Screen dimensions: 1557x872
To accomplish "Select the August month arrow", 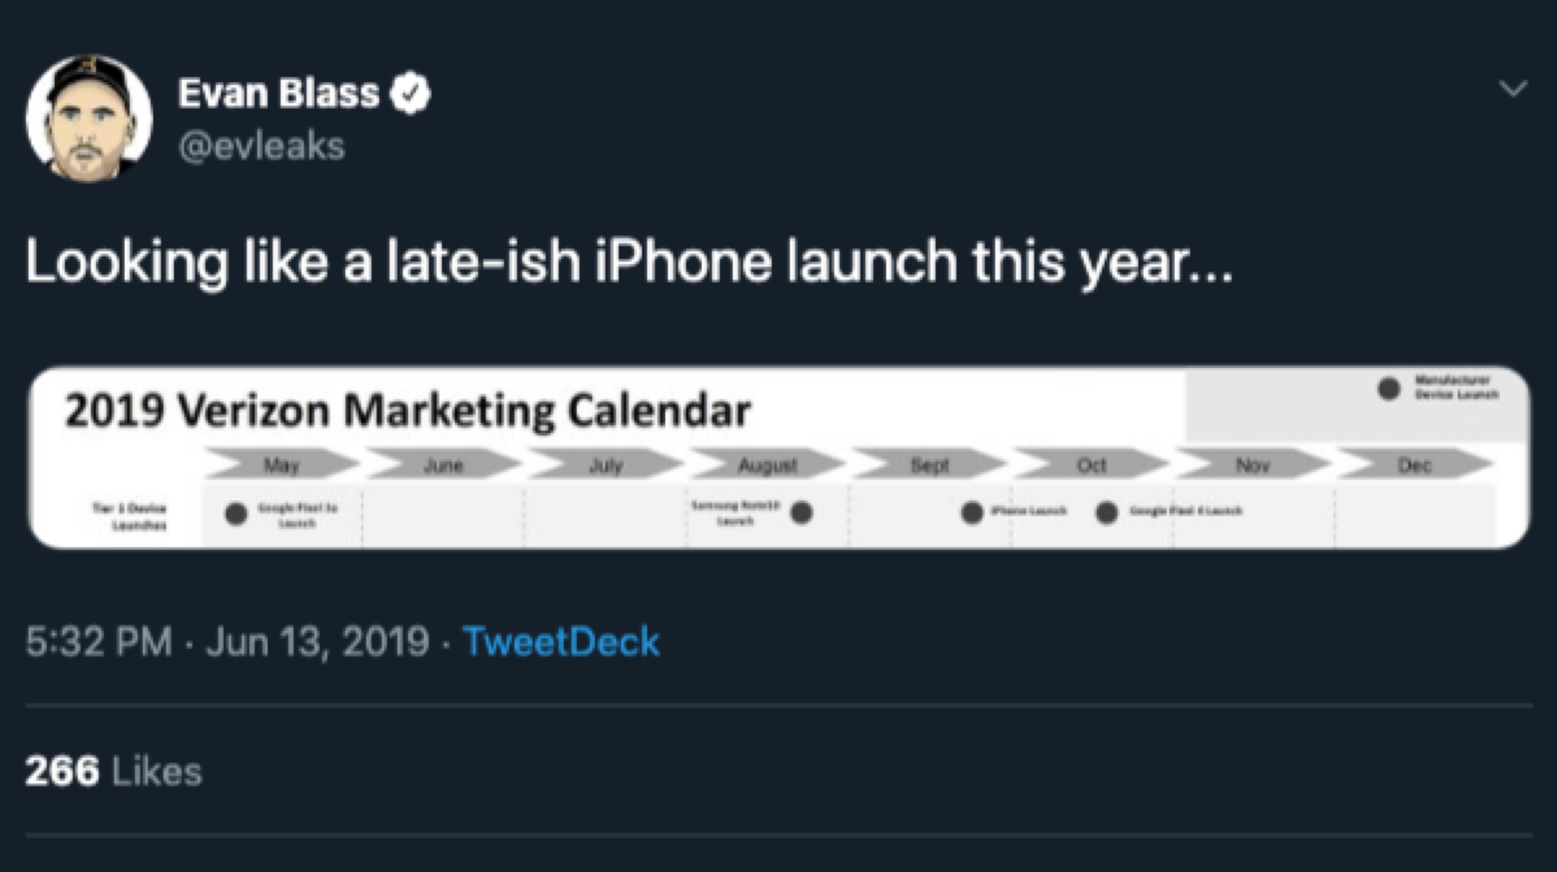I will [x=767, y=465].
